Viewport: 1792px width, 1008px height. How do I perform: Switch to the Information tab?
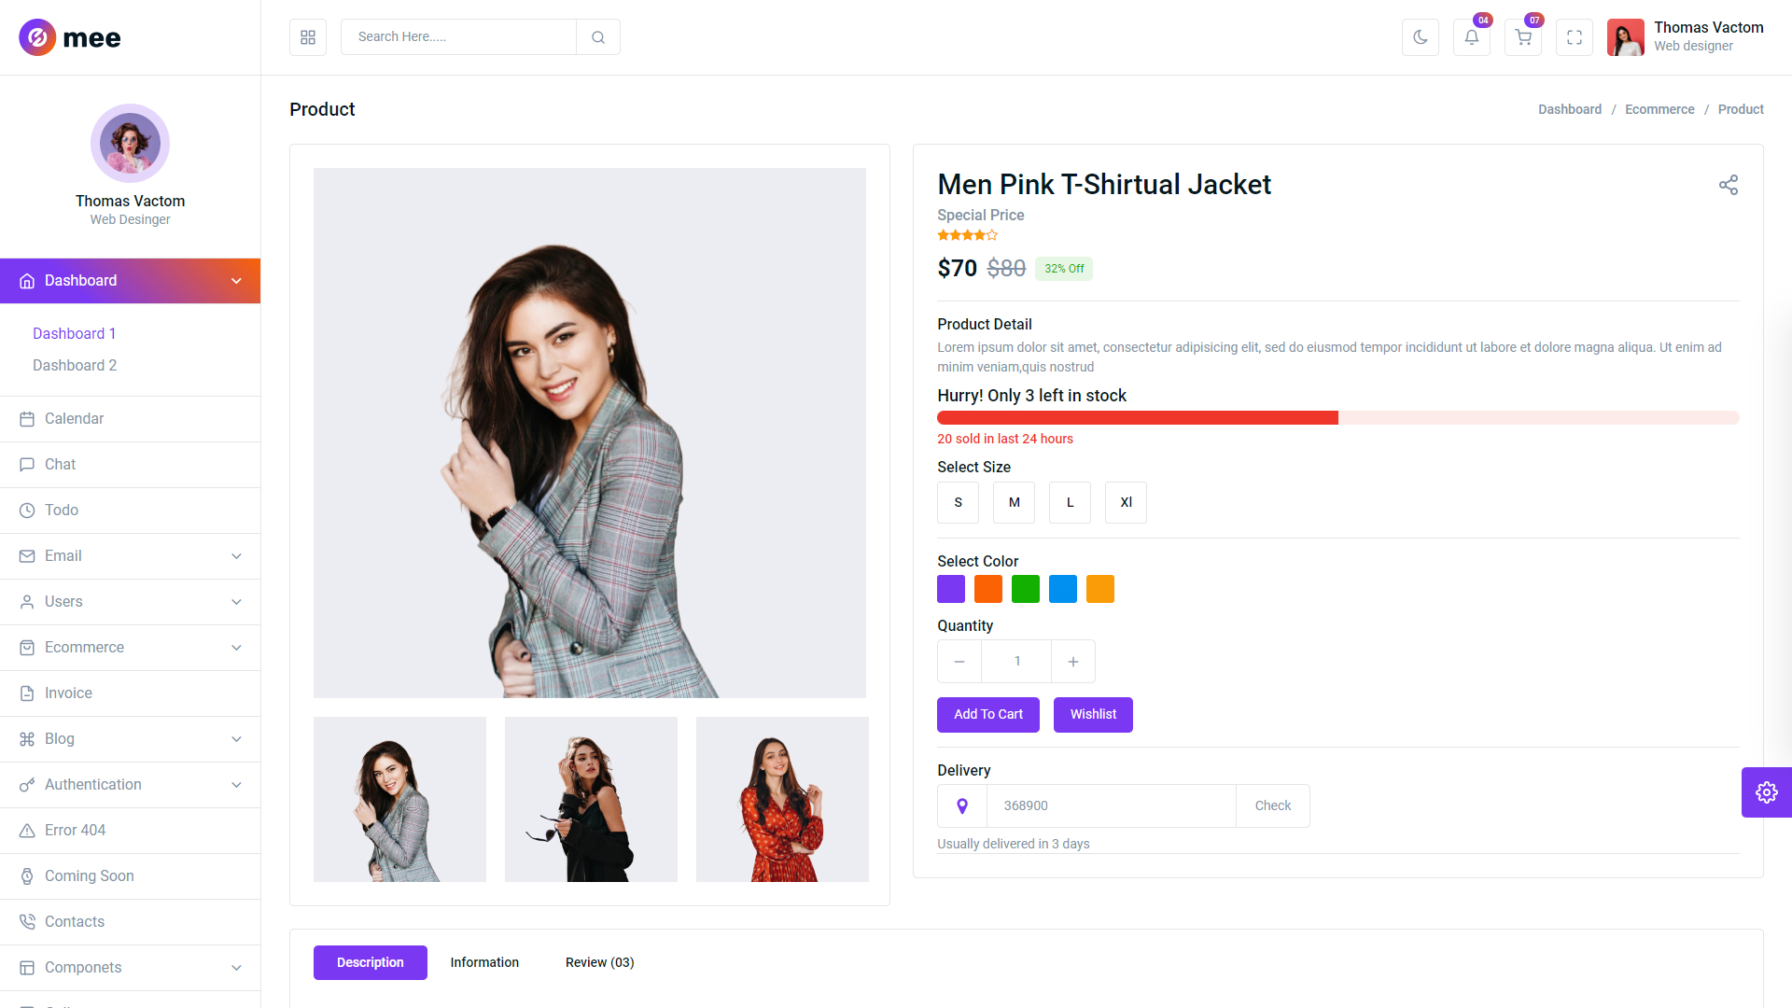pyautogui.click(x=484, y=962)
